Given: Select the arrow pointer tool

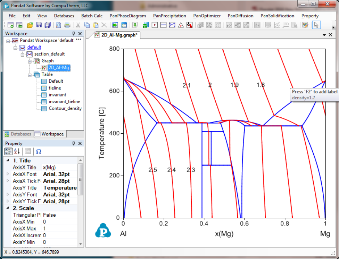Looking at the screenshot, I should pos(316,25).
